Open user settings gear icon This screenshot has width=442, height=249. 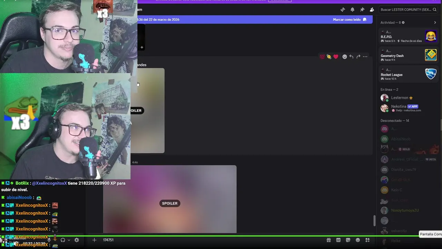pyautogui.click(x=77, y=240)
